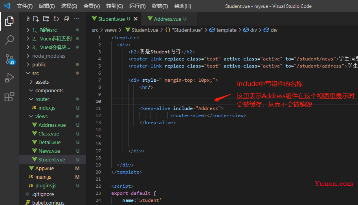Screen dimensions: 358x205
Task: Click the JS icon beside index.js
Action: (x=34, y=108)
